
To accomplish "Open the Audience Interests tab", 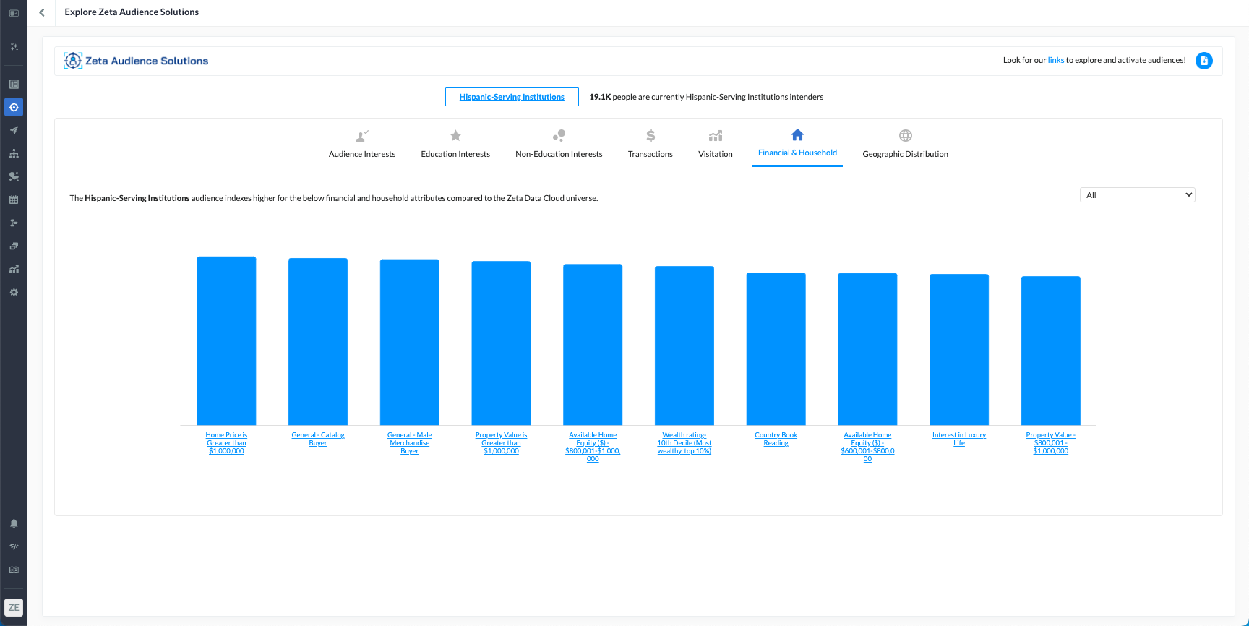I will pyautogui.click(x=362, y=145).
